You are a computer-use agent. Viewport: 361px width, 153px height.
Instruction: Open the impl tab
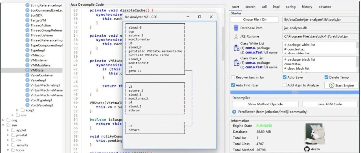coord(276,7)
